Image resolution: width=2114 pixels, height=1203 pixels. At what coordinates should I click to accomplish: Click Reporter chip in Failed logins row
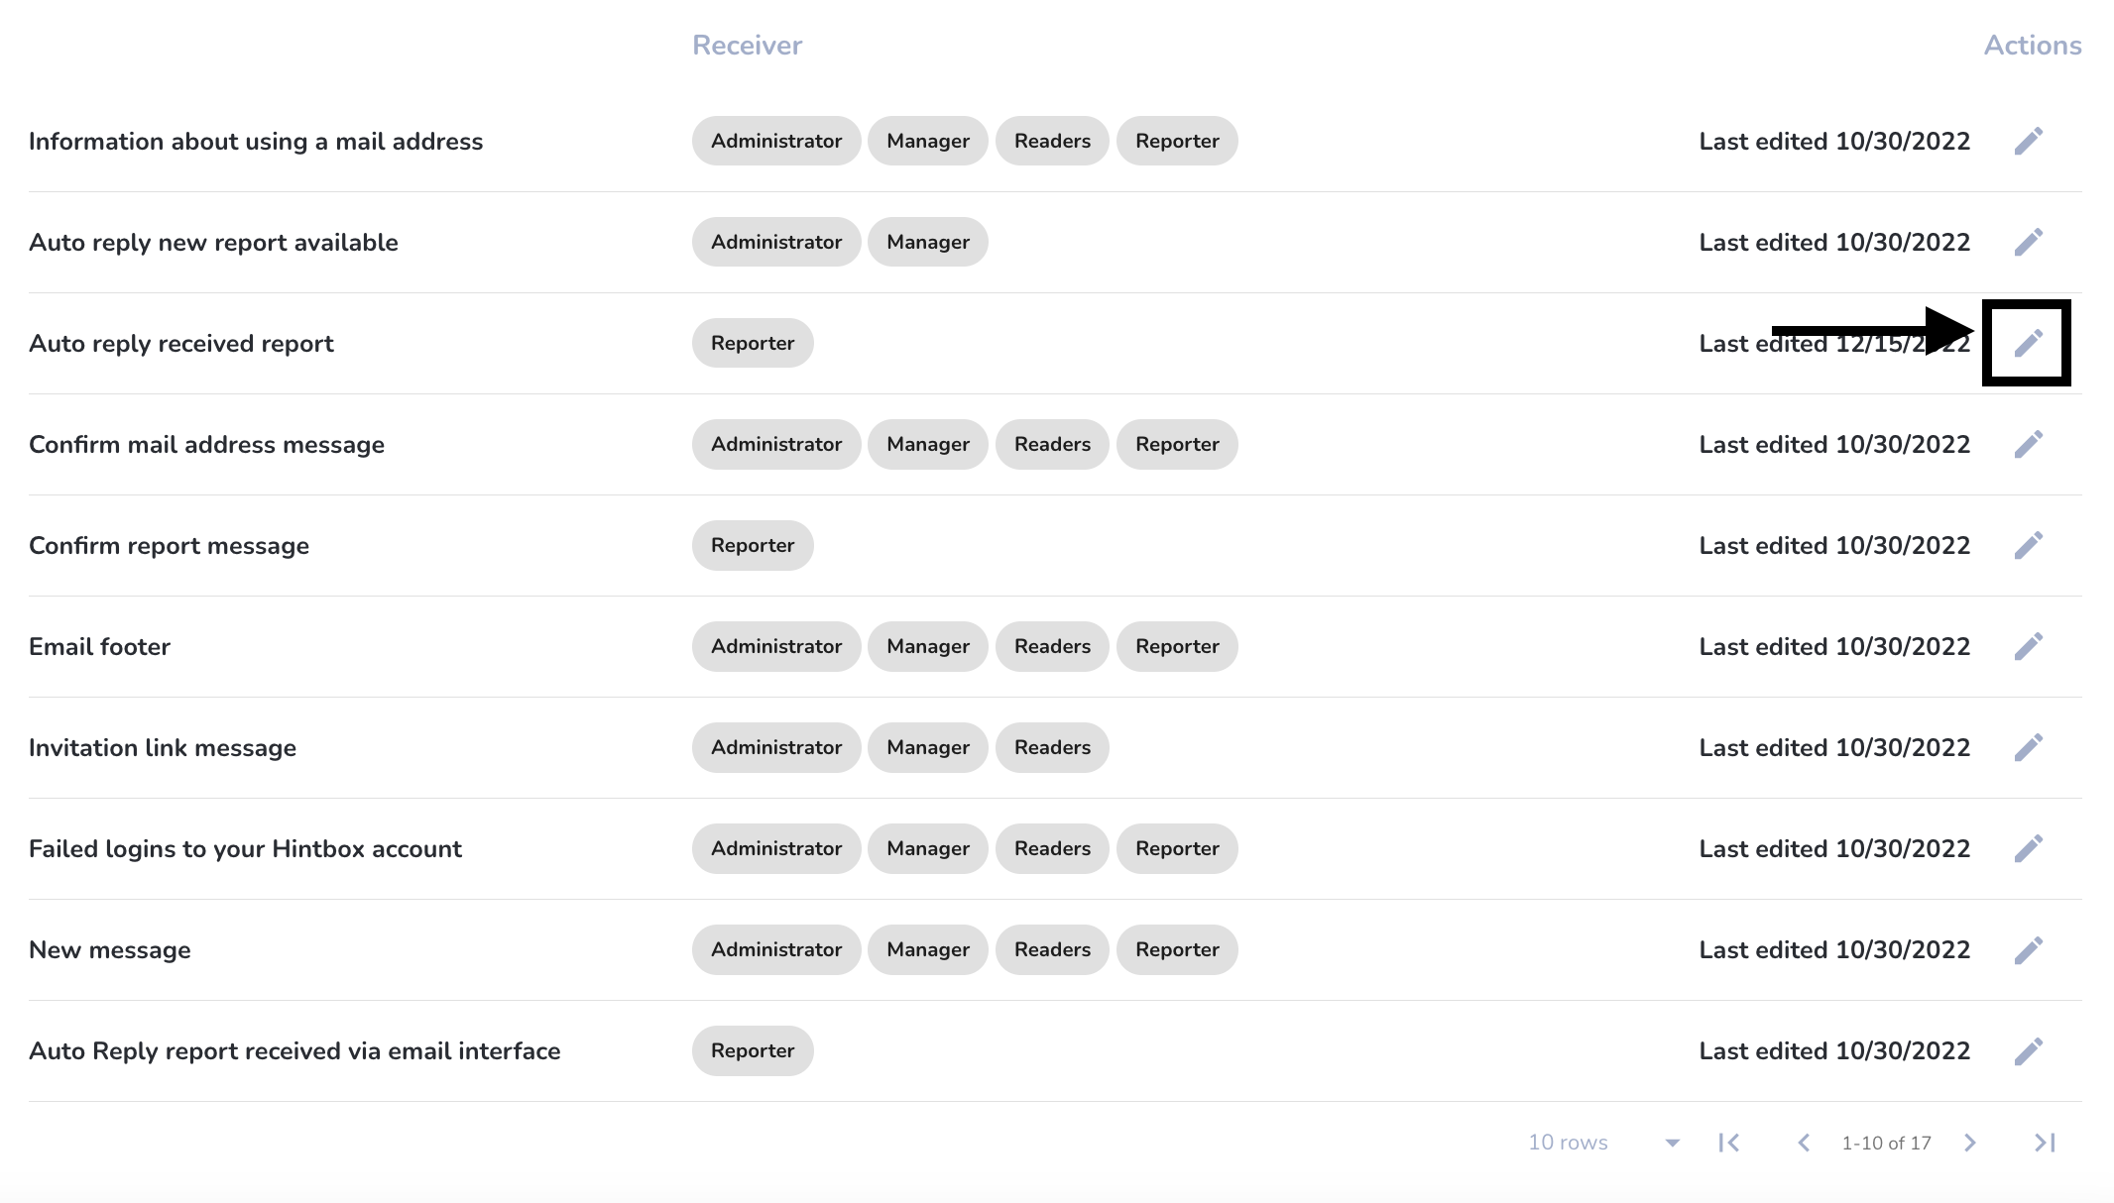(1177, 848)
